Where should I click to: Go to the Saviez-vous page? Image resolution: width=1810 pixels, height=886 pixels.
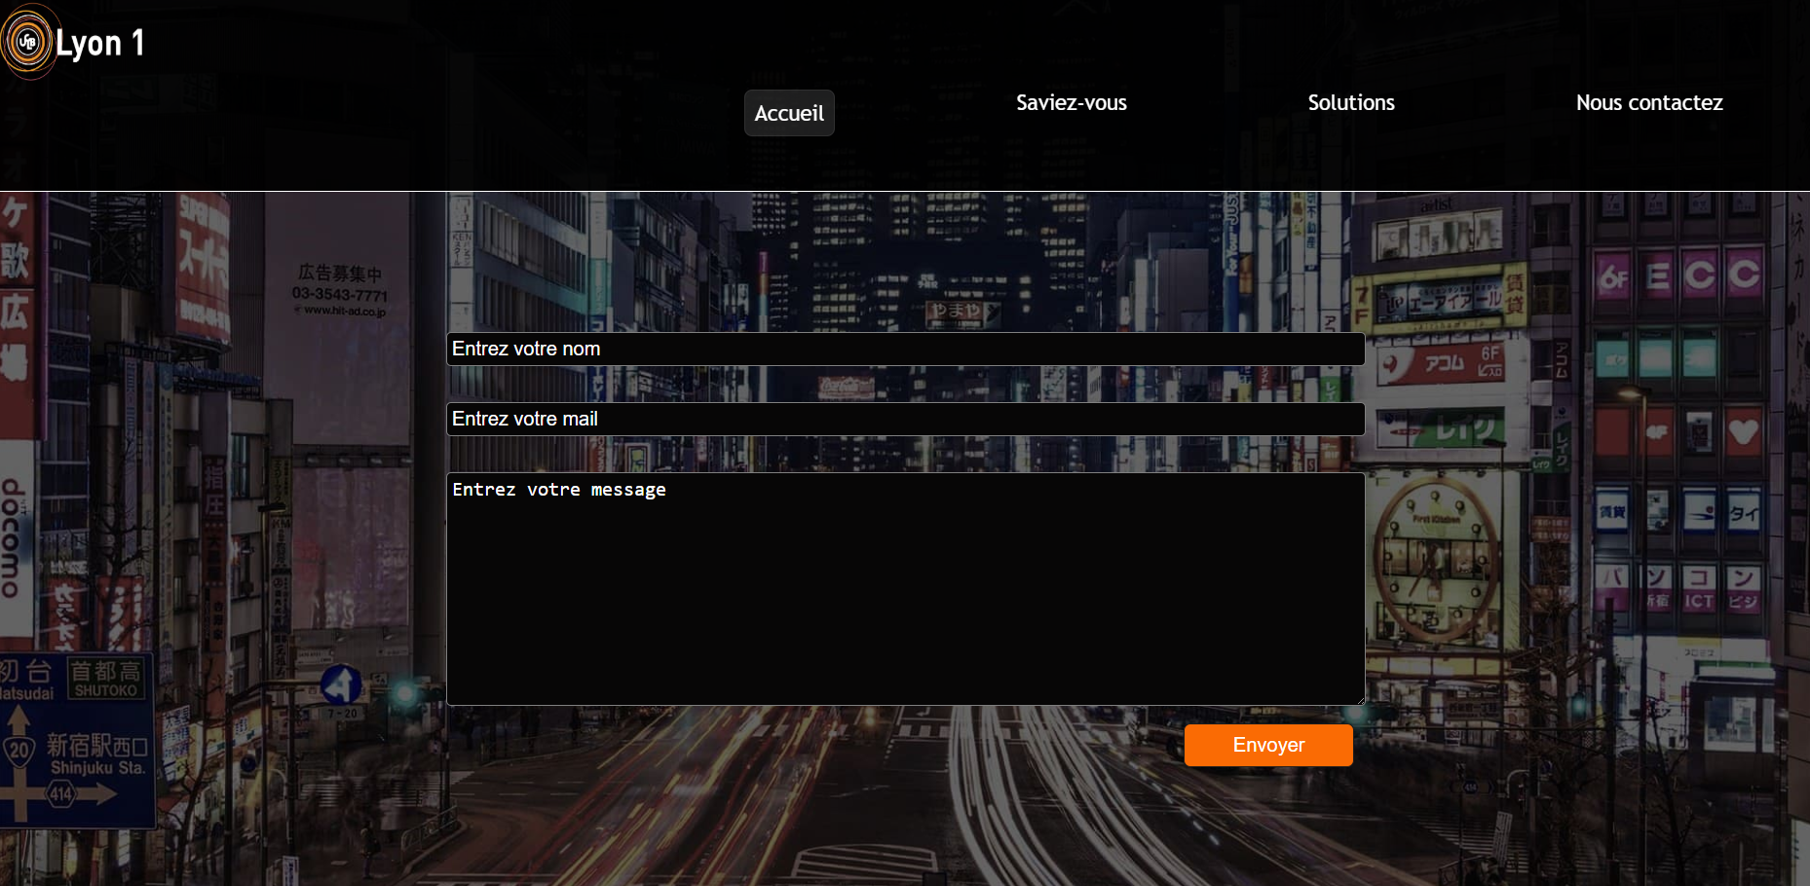click(x=1071, y=102)
